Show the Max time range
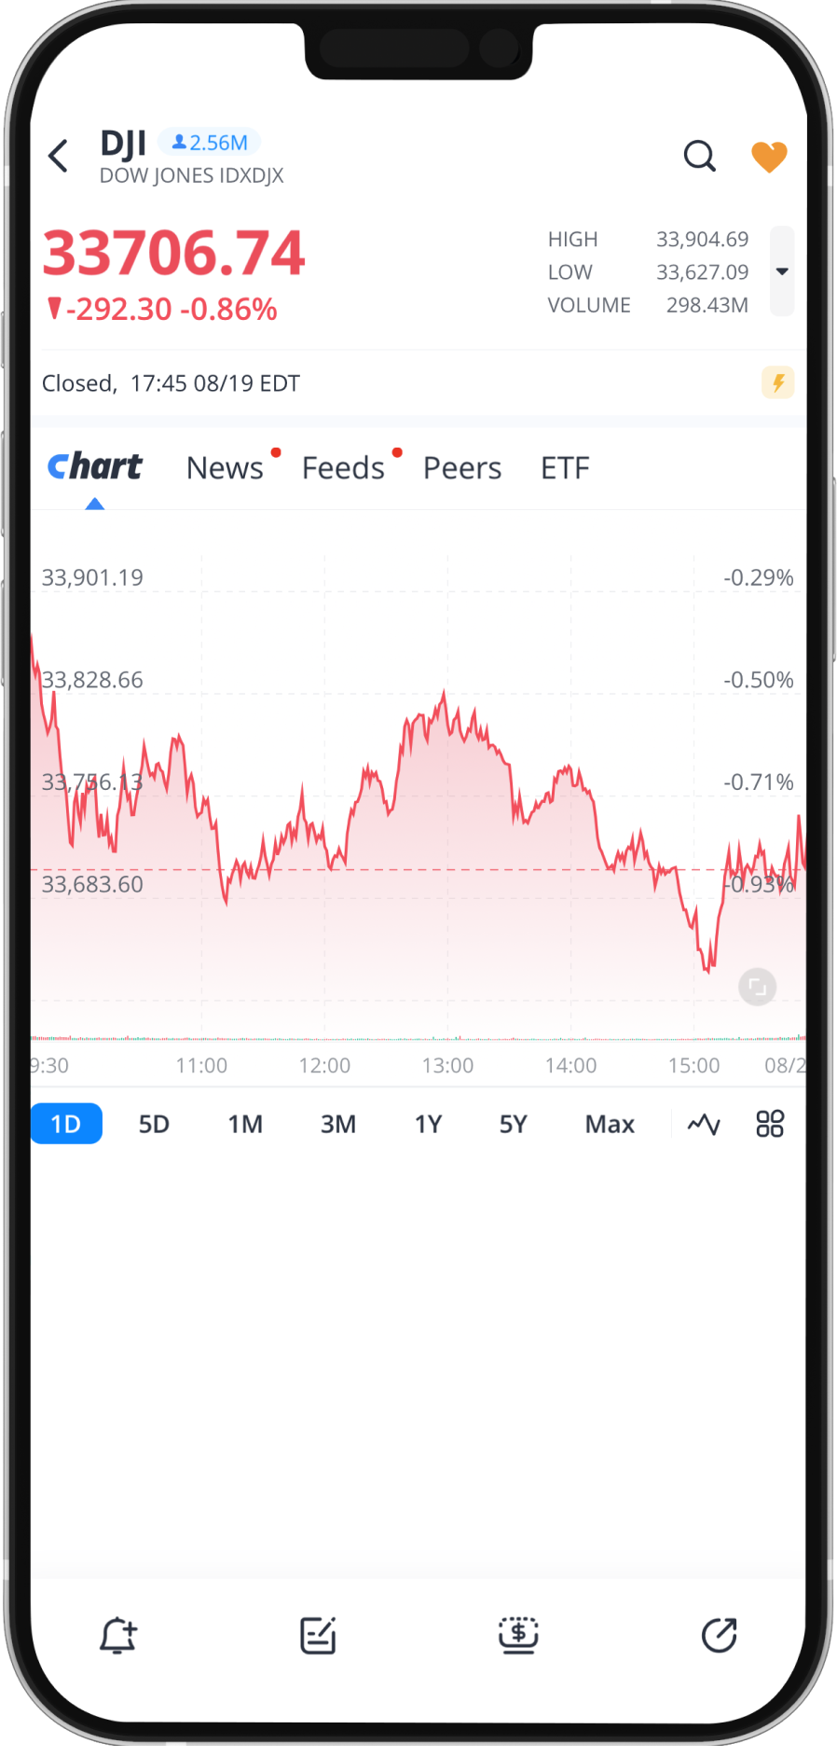Screen dimensions: 837x1757 [610, 1124]
